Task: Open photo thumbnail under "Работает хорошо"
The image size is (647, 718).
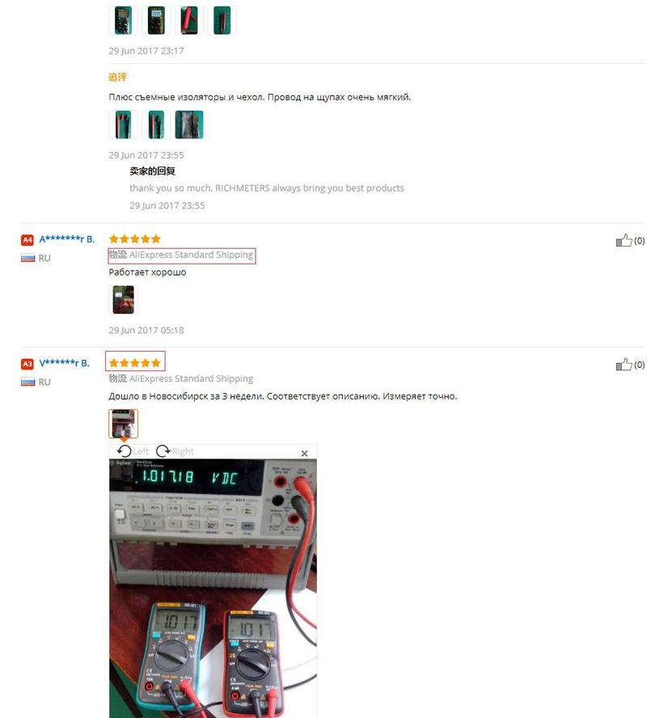Action: (x=123, y=299)
